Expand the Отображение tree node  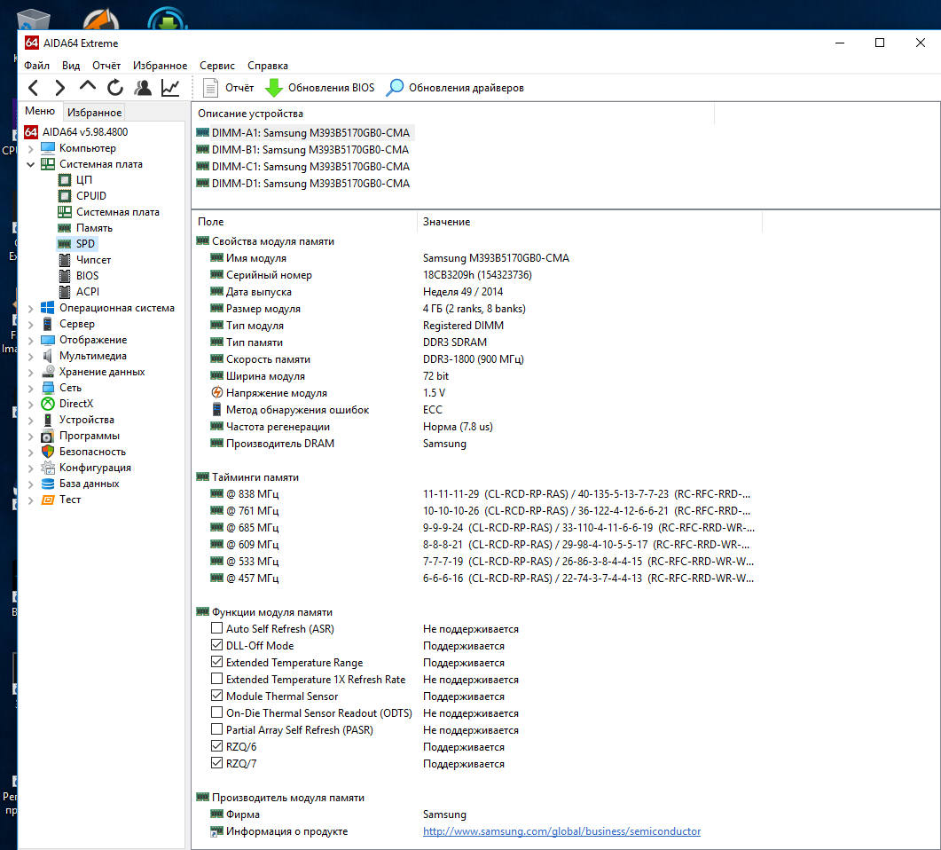coord(31,340)
